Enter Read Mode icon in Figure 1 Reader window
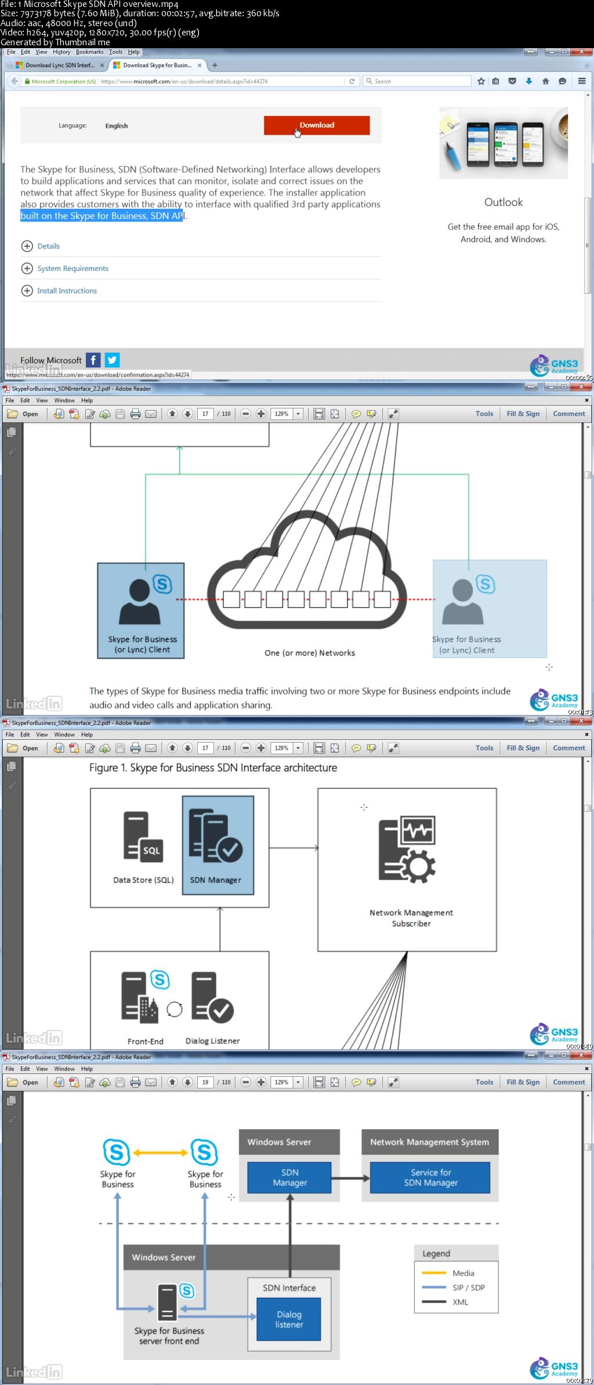594x1385 pixels. coord(393,748)
